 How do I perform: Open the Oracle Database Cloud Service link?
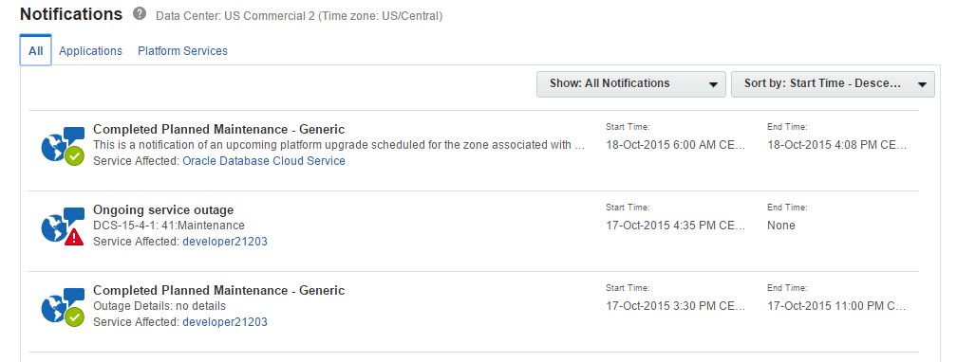(x=264, y=161)
